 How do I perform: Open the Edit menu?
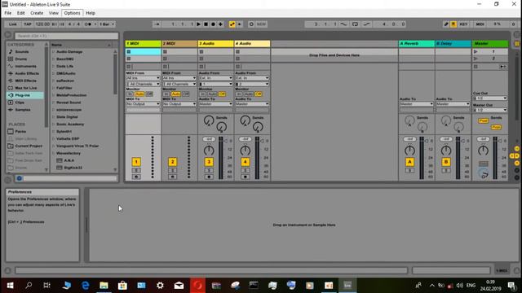[x=21, y=13]
